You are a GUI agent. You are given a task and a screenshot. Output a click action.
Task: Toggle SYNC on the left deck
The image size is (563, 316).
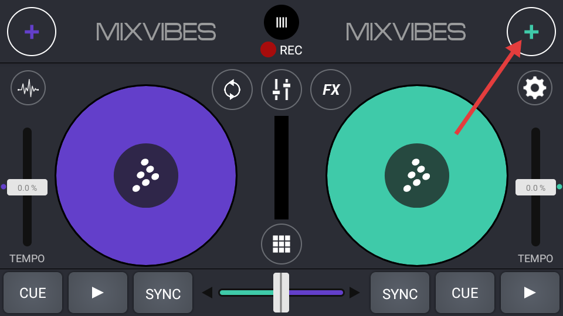[163, 293]
